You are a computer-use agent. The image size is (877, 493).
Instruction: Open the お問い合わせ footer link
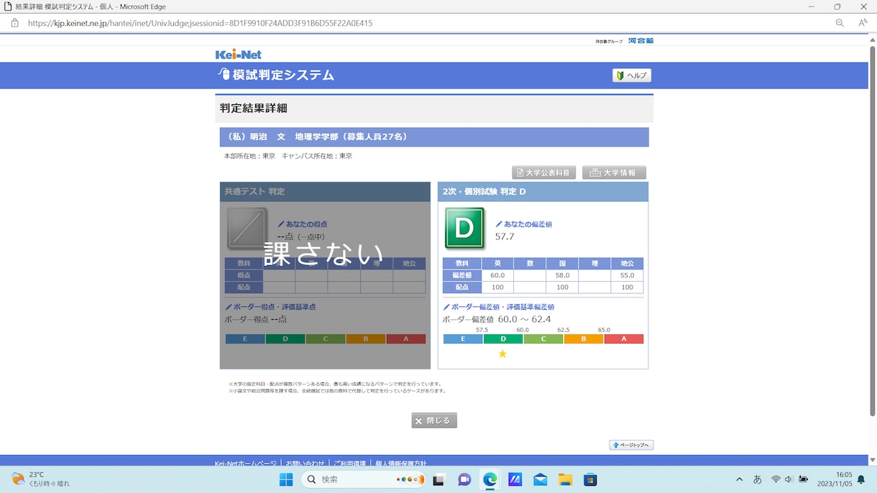pyautogui.click(x=305, y=464)
